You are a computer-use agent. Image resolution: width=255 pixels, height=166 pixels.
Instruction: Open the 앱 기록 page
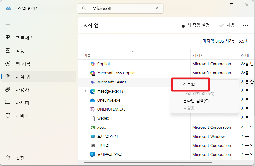pyautogui.click(x=39, y=64)
